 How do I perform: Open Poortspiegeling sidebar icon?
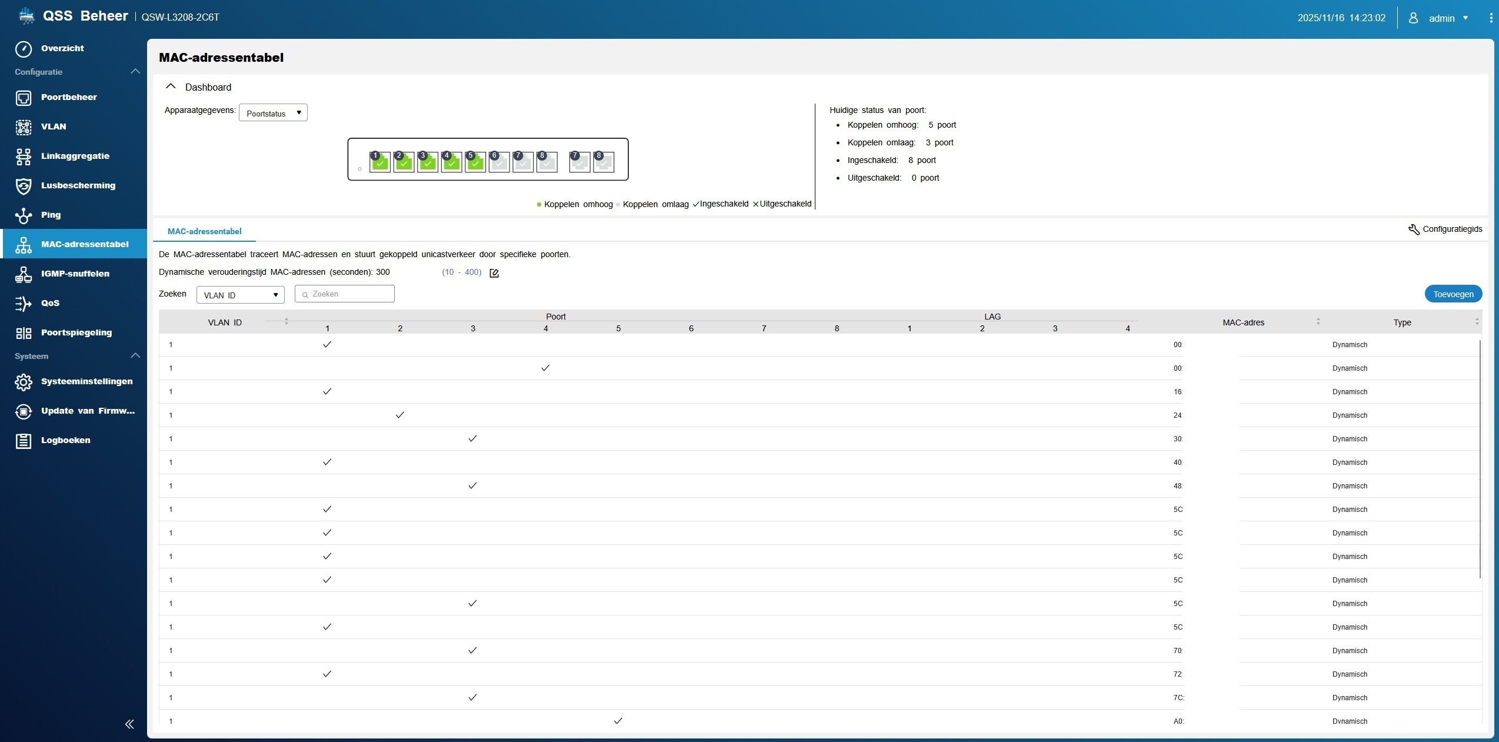pos(24,333)
